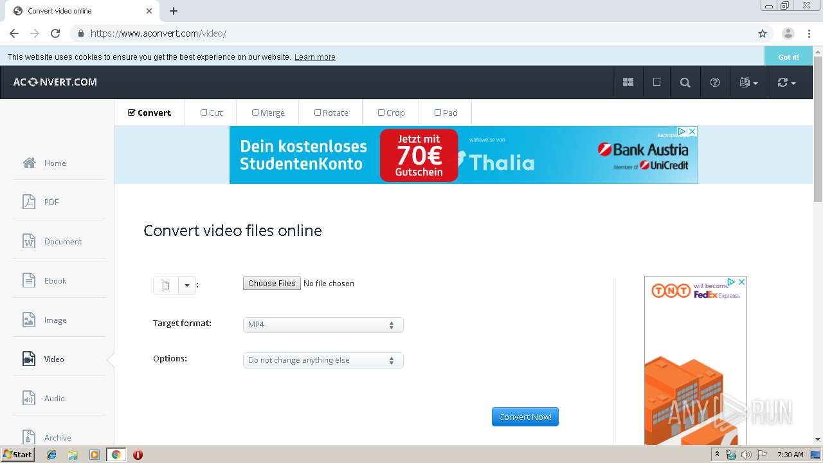Open the Options dropdown
Screen dimensions: 823x463
(x=323, y=360)
